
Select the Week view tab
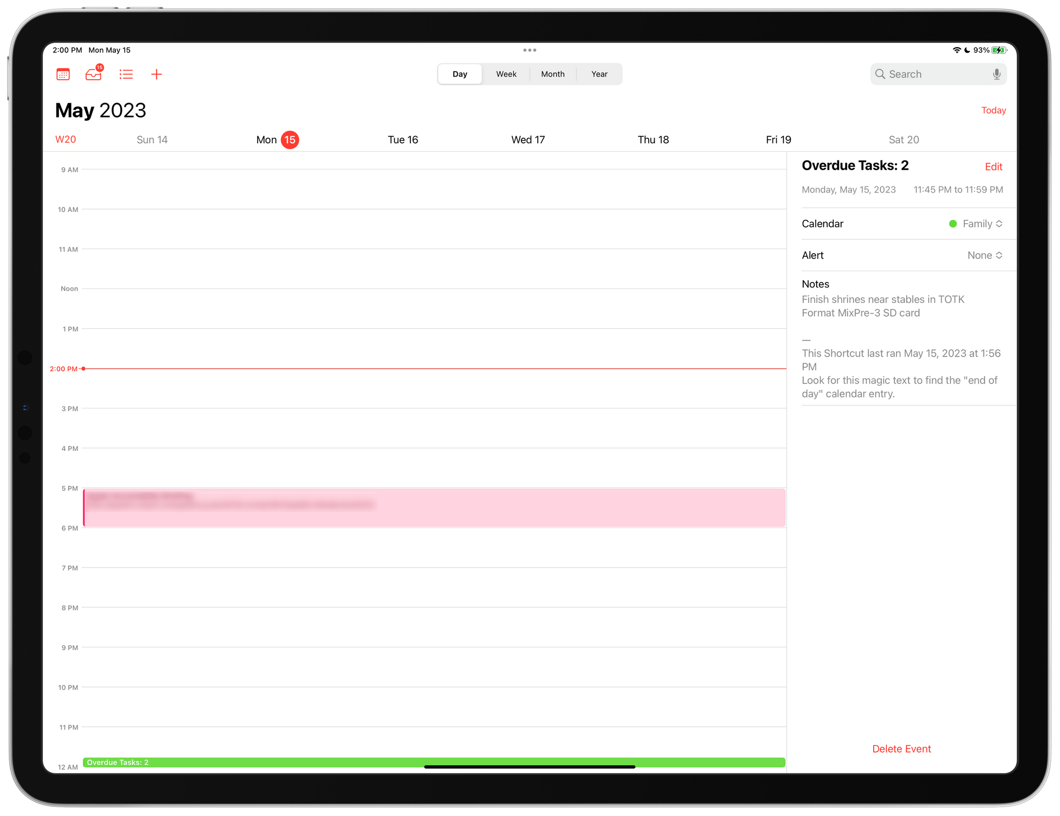[x=506, y=74]
